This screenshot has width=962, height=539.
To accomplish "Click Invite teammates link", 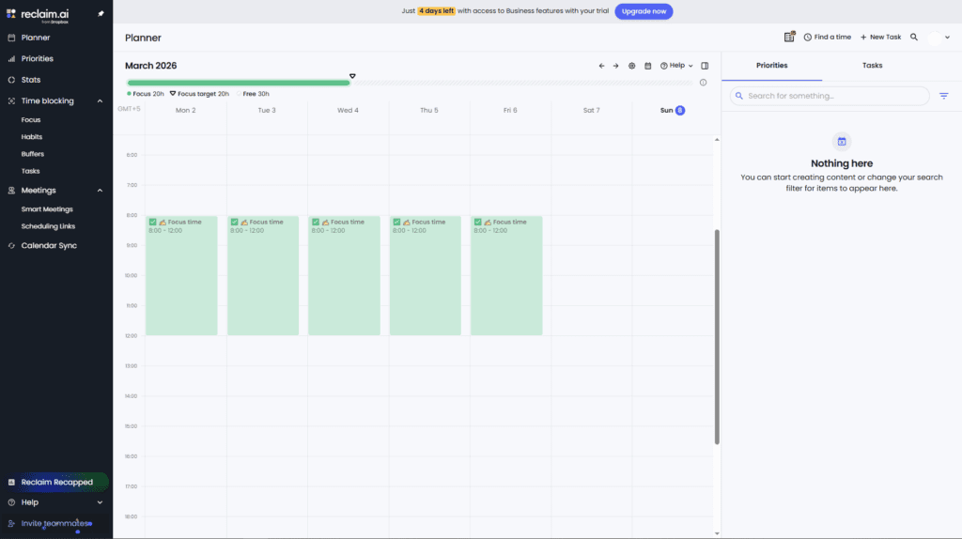I will tap(55, 523).
